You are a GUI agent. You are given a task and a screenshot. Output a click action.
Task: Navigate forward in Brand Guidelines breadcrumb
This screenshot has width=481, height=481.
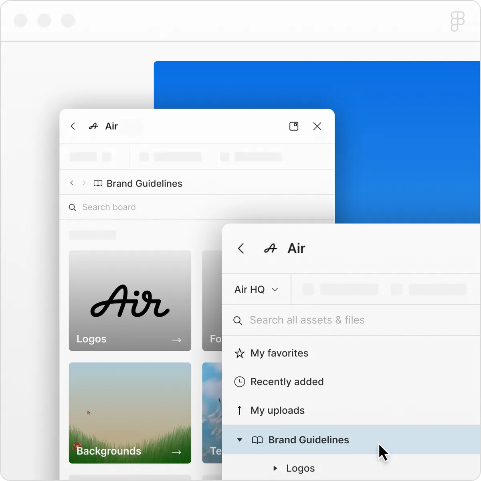(84, 183)
